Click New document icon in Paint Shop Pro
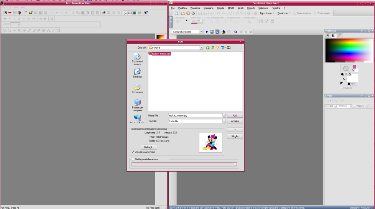The height and width of the screenshot is (209, 375). (x=176, y=13)
